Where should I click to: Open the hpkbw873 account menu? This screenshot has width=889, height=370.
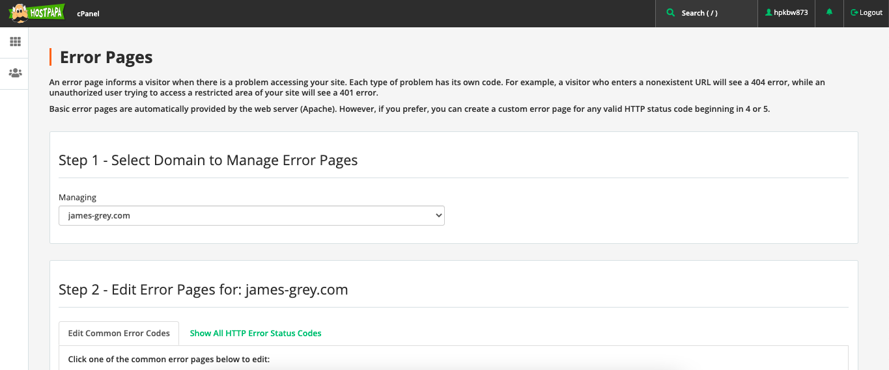[786, 13]
